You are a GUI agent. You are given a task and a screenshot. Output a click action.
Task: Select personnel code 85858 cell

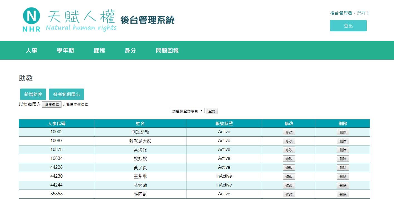click(56, 194)
